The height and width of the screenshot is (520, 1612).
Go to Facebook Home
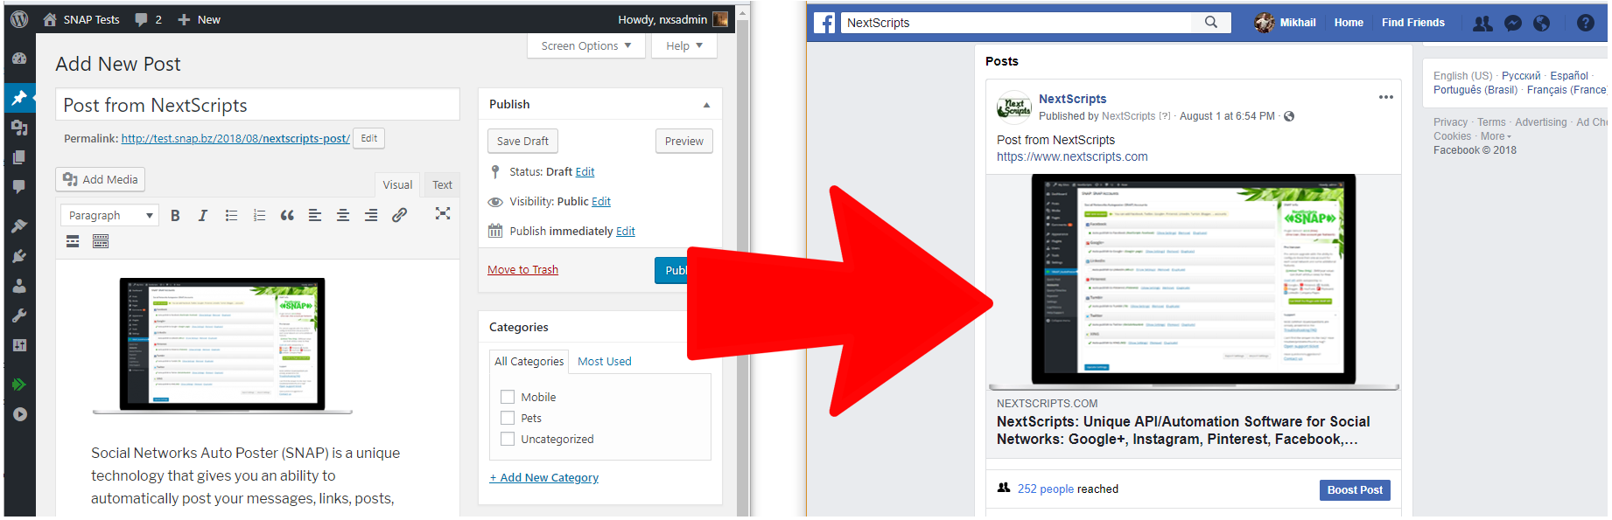point(1349,23)
